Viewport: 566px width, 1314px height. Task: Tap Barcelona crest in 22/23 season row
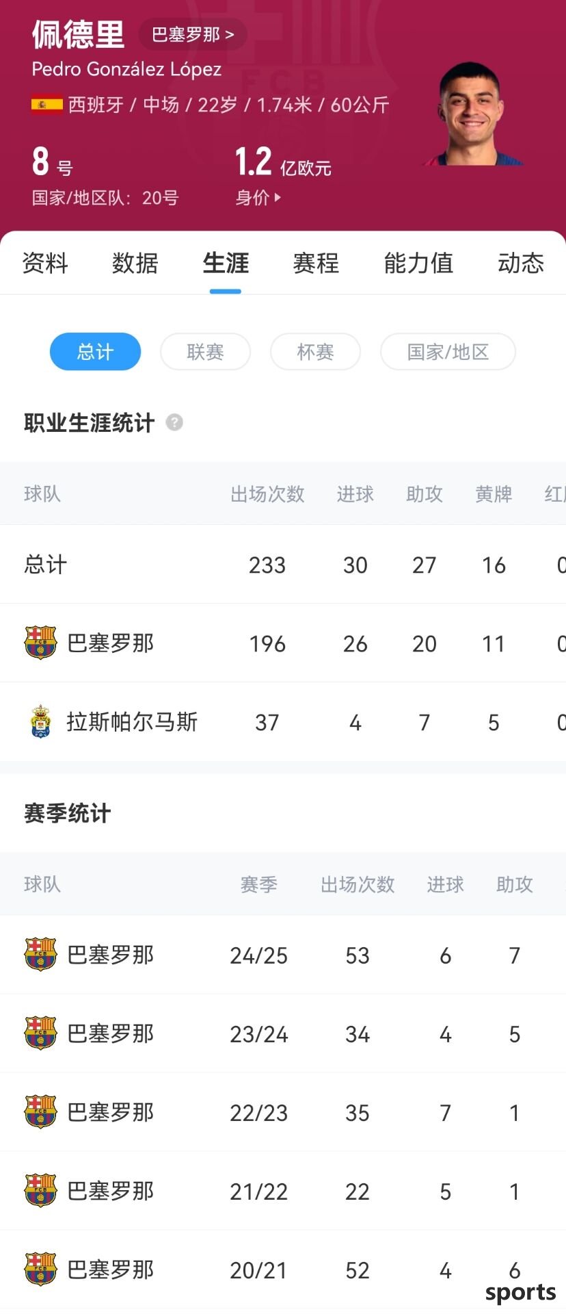pyautogui.click(x=40, y=1111)
